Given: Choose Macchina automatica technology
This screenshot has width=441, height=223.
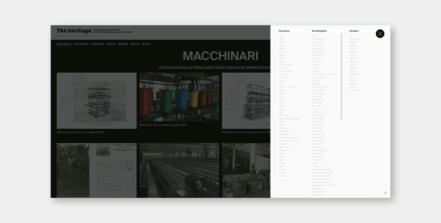Looking at the screenshot, I should (323, 173).
